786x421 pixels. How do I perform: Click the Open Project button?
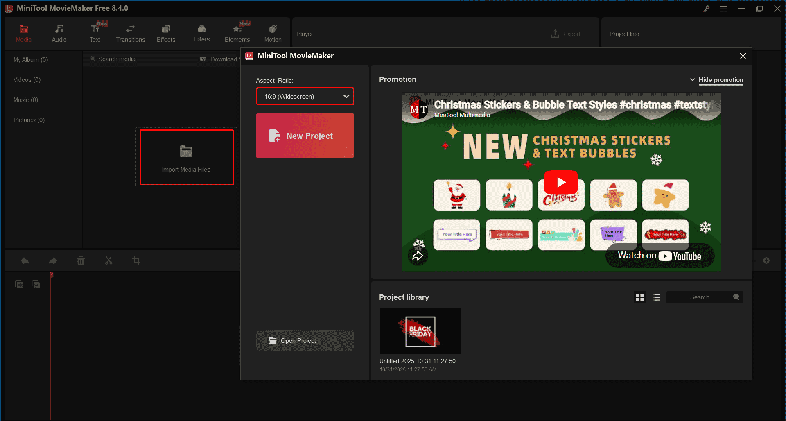pos(305,340)
